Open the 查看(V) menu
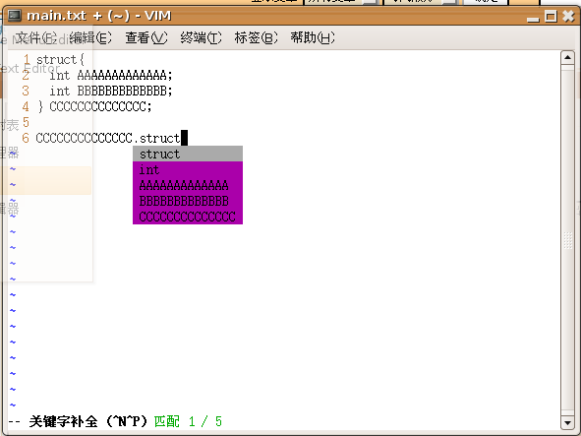 click(x=146, y=37)
